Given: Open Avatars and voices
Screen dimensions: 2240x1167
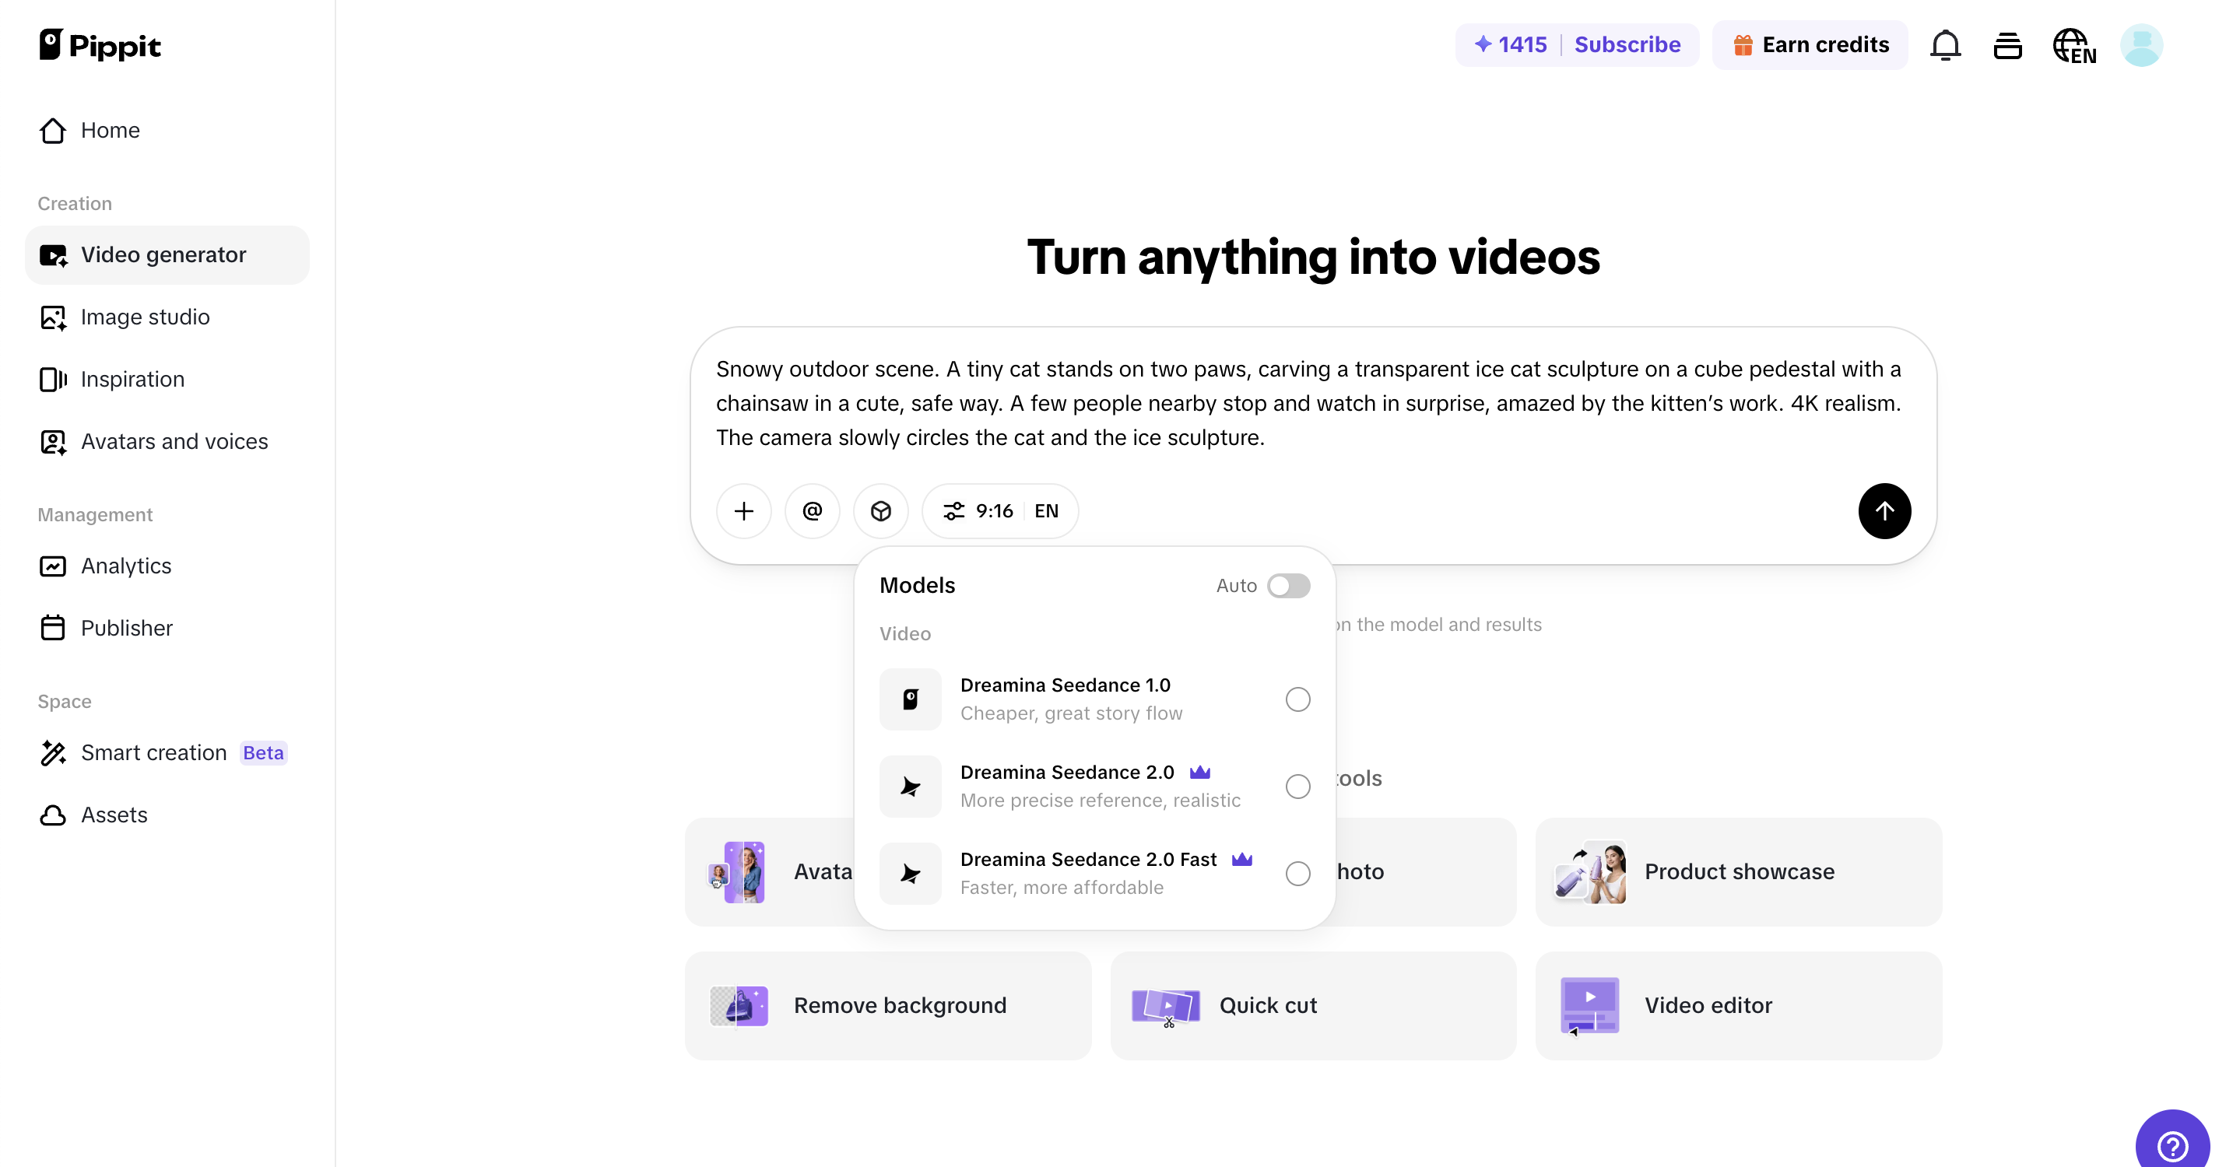Looking at the screenshot, I should coord(167,441).
